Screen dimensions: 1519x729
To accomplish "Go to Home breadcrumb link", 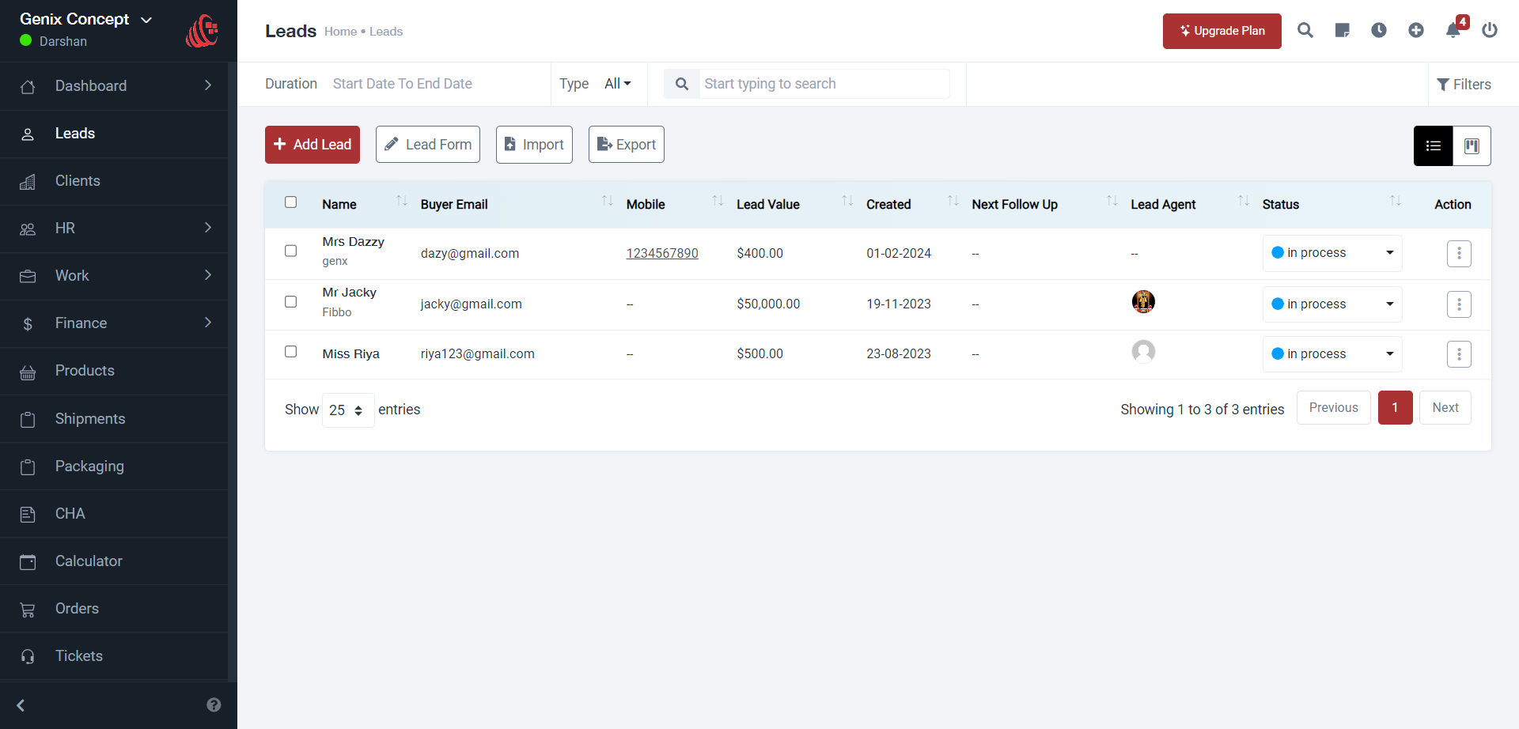I will pos(341,32).
